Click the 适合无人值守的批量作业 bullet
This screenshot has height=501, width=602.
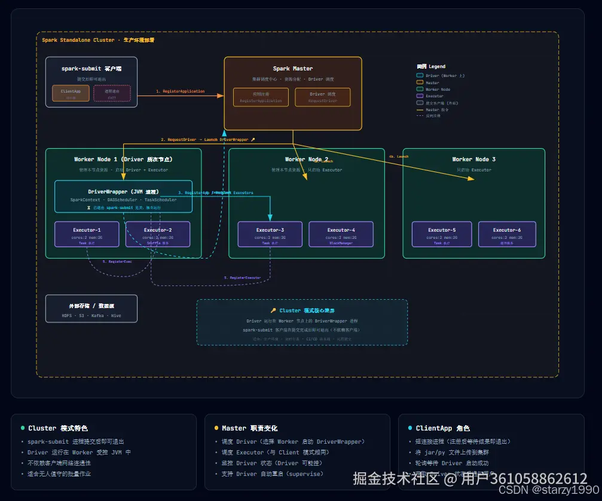click(x=59, y=474)
